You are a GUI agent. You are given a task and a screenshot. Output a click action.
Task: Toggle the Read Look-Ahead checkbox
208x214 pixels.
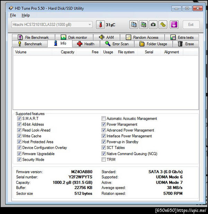19,130
